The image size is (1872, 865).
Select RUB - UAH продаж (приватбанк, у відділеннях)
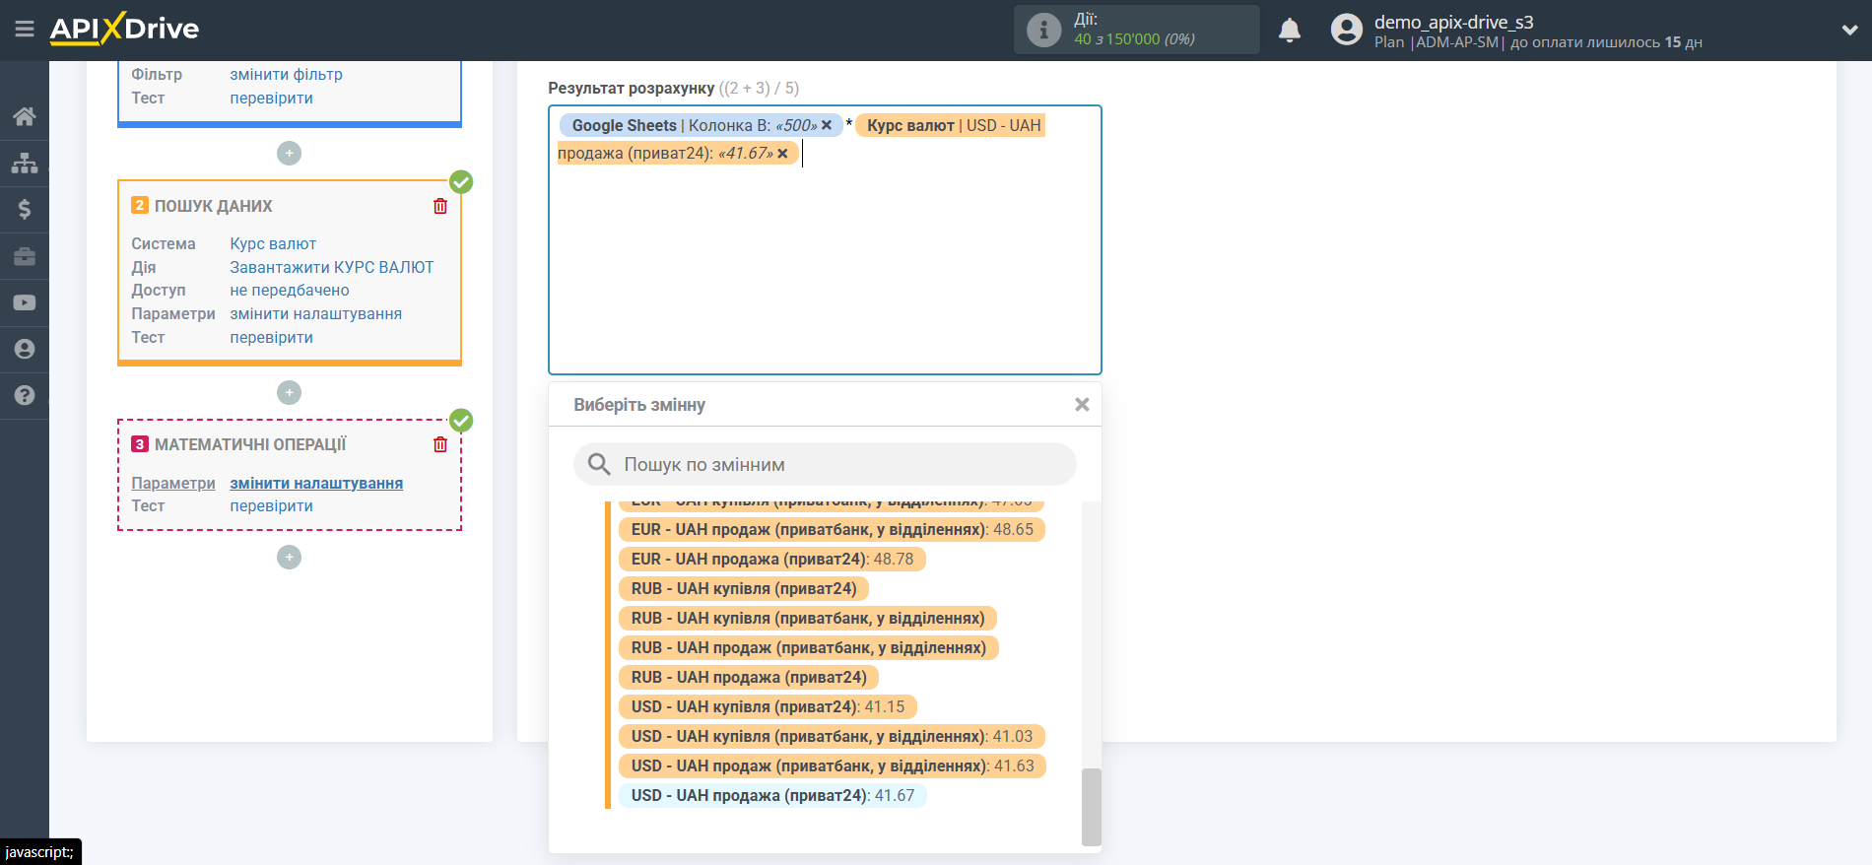[x=809, y=647]
